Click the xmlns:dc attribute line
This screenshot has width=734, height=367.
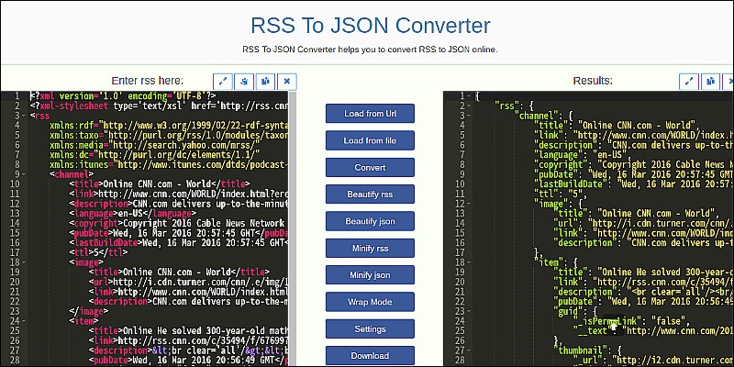(x=154, y=155)
